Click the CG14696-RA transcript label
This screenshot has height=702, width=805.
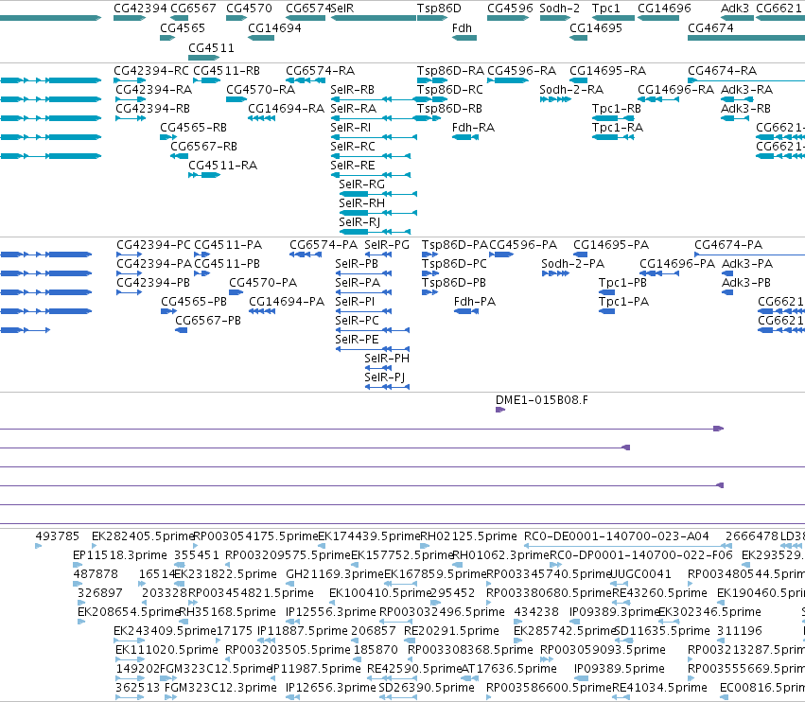tap(675, 90)
